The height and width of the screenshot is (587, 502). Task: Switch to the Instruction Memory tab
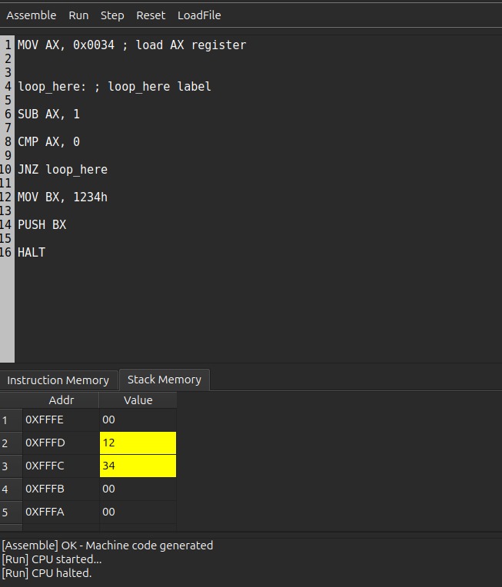pos(58,380)
